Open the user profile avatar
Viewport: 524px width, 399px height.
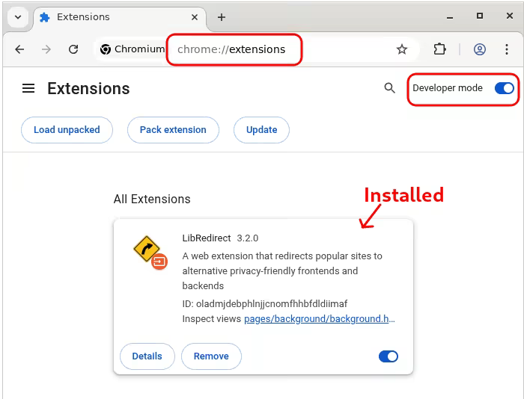(480, 49)
